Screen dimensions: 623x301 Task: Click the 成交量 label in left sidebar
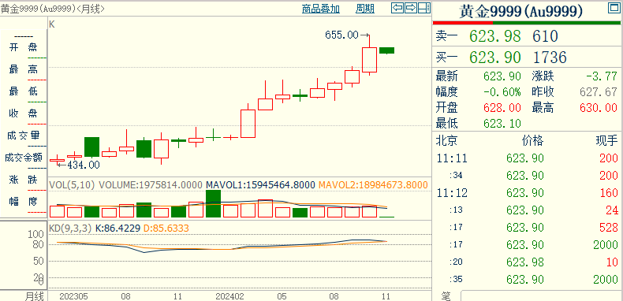[23, 136]
